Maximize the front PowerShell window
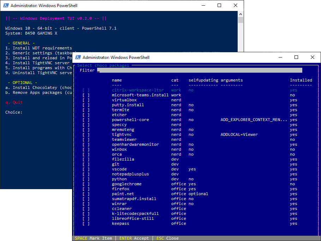This screenshot has height=241, width=321. (296, 57)
